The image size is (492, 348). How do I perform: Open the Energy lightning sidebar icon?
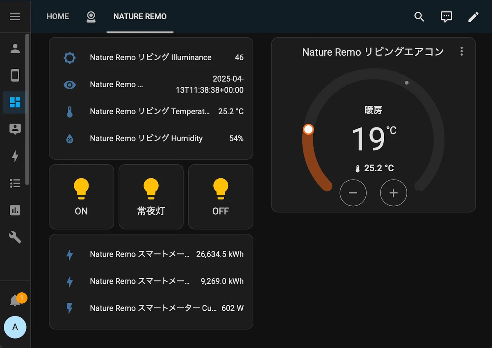(x=15, y=156)
